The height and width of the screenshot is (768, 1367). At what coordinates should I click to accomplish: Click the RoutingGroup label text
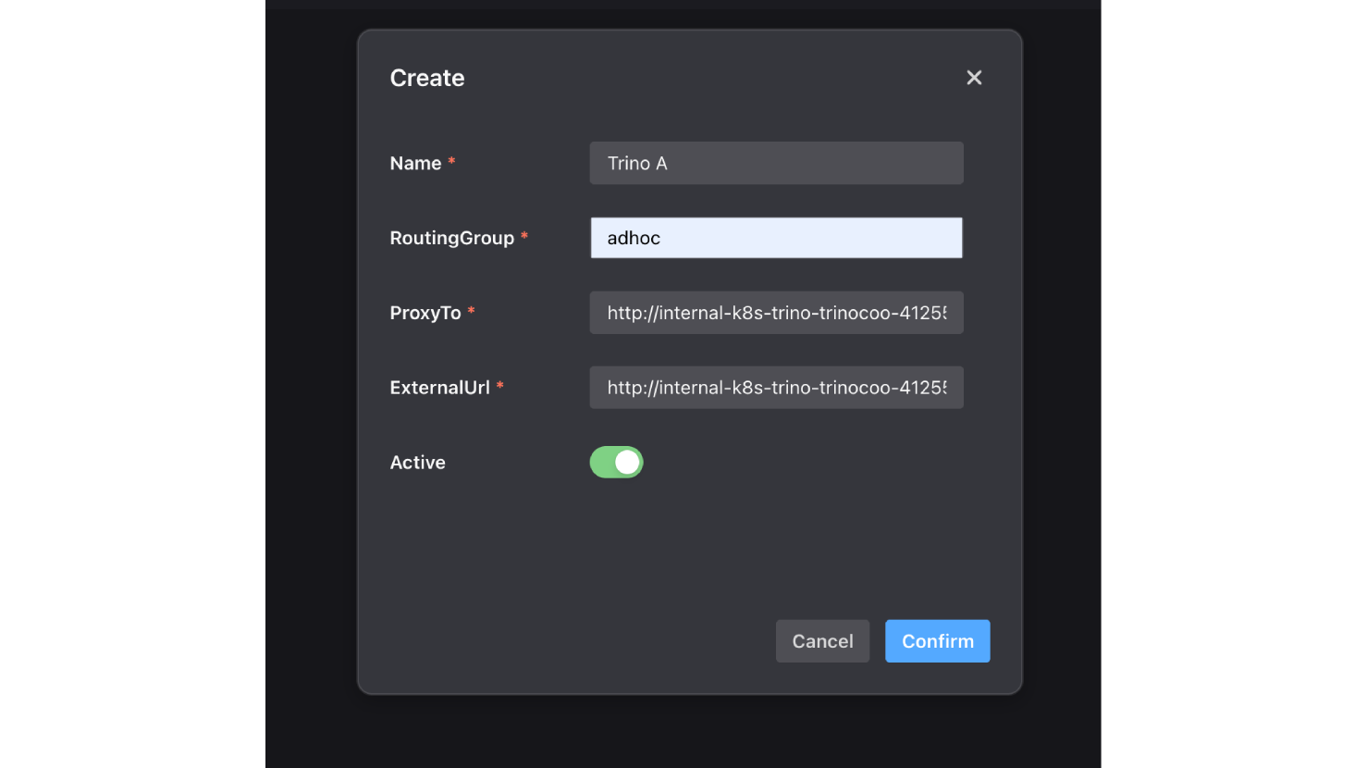pos(451,238)
